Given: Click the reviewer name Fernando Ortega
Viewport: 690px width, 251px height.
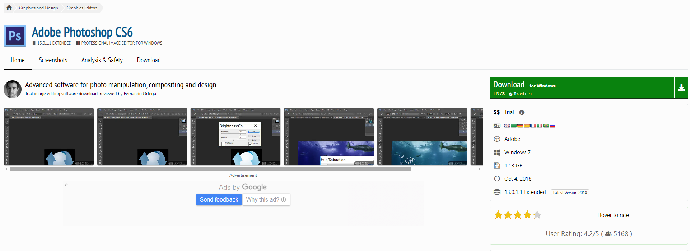Looking at the screenshot, I should (x=140, y=94).
